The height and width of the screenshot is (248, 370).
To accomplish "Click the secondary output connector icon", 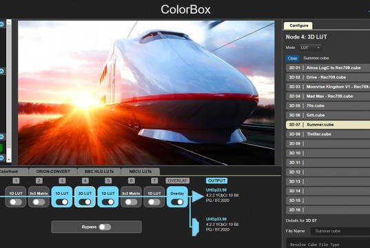I will 195,227.
